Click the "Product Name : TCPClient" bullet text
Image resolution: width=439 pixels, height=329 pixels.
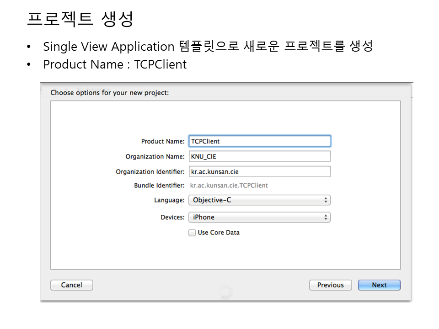[114, 64]
